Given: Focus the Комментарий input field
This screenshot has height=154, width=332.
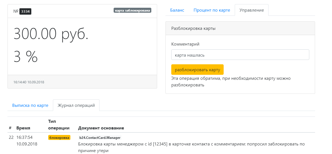Looking at the screenshot, I should 240,55.
